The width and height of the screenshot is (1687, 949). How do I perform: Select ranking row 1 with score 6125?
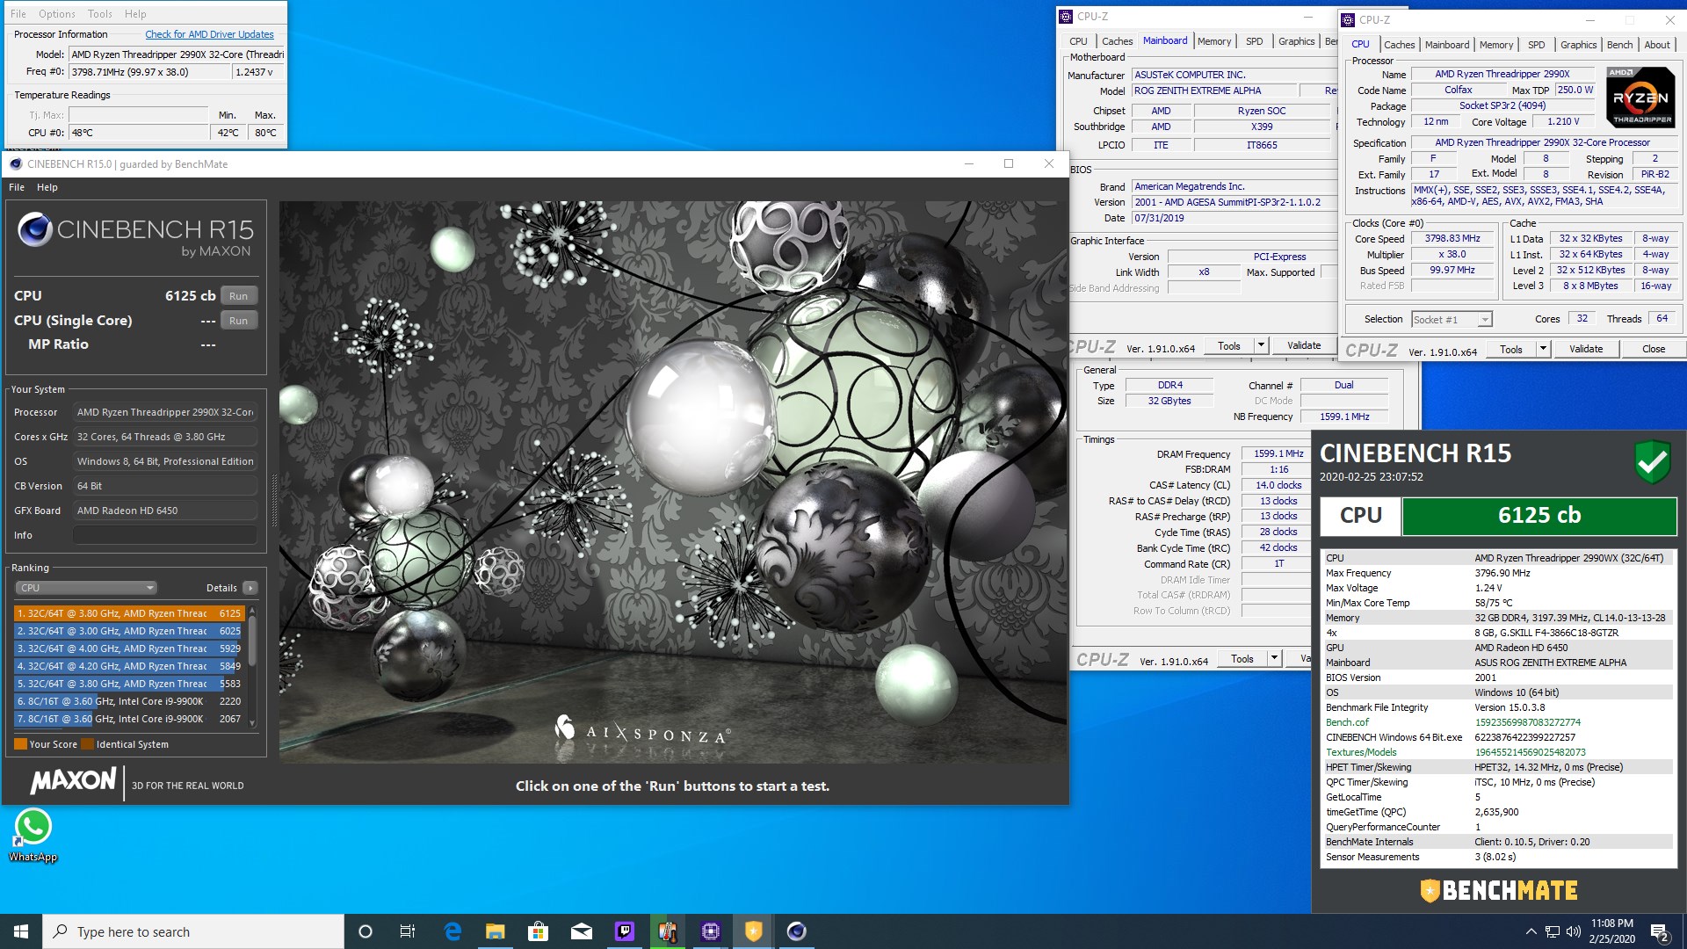pyautogui.click(x=128, y=613)
